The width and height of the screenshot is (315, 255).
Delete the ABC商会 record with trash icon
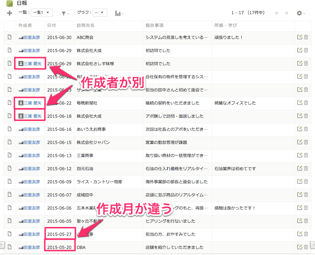pyautogui.click(x=306, y=37)
